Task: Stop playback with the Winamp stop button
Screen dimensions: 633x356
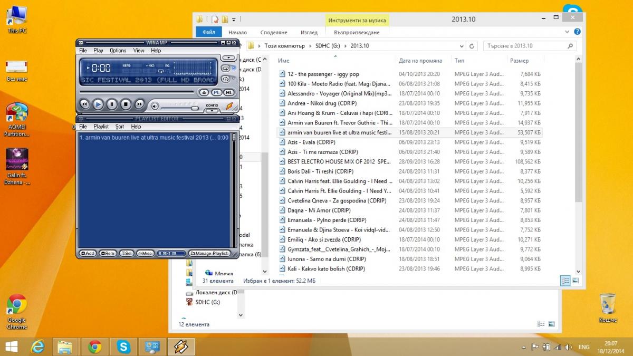Action: click(126, 104)
